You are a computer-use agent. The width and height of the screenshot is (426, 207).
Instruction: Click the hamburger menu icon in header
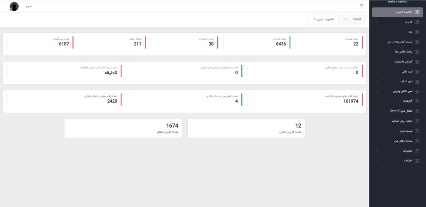tap(362, 6)
